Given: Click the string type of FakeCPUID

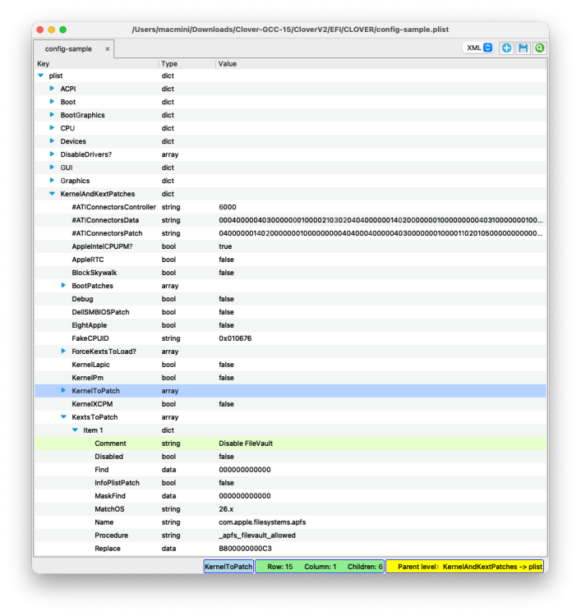Looking at the screenshot, I should coord(171,338).
